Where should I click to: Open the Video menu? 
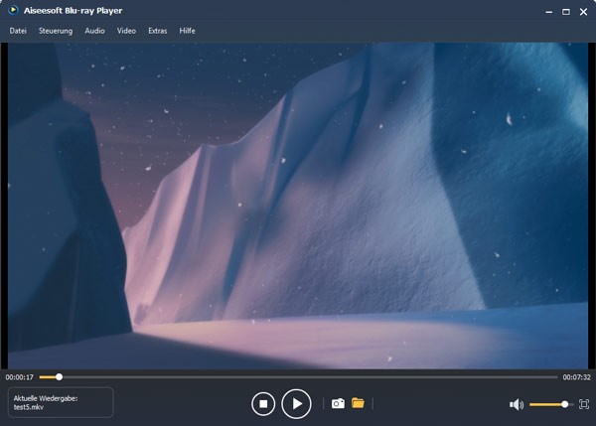point(126,31)
